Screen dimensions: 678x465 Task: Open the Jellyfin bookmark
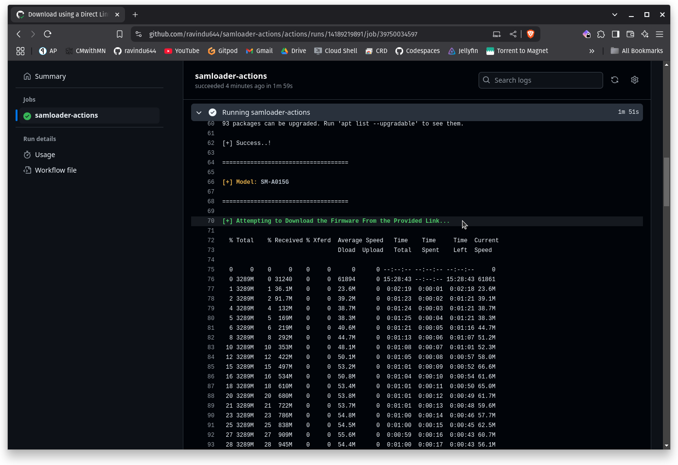point(464,51)
